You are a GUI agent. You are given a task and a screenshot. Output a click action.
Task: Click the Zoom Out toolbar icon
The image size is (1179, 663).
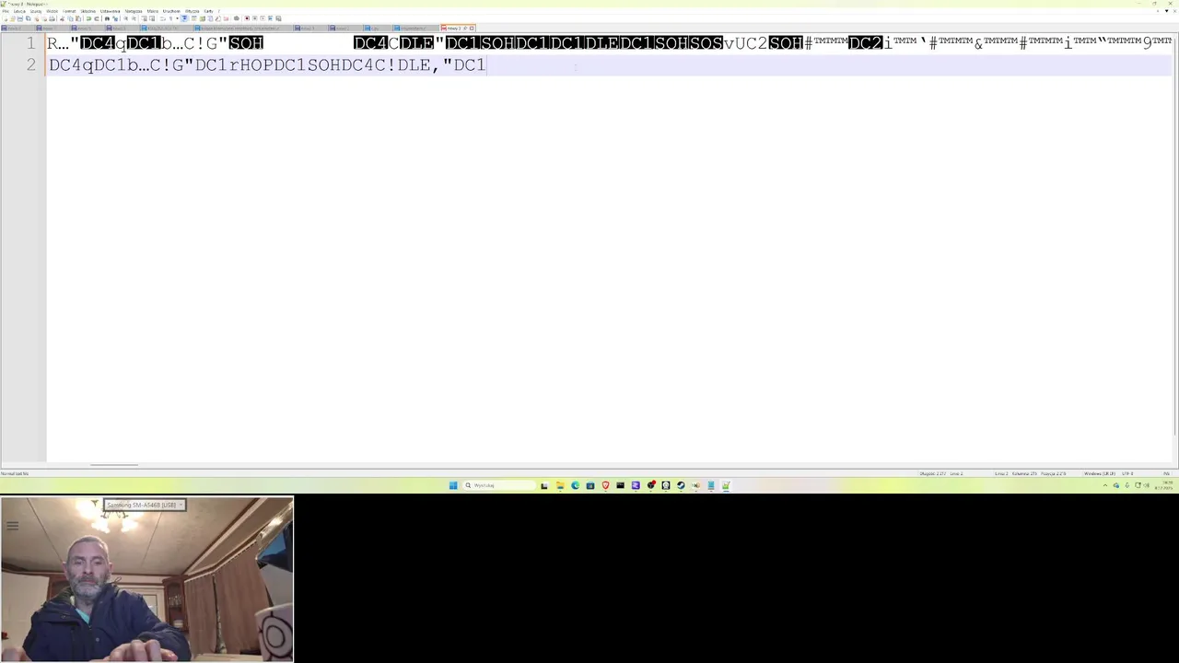[134, 18]
